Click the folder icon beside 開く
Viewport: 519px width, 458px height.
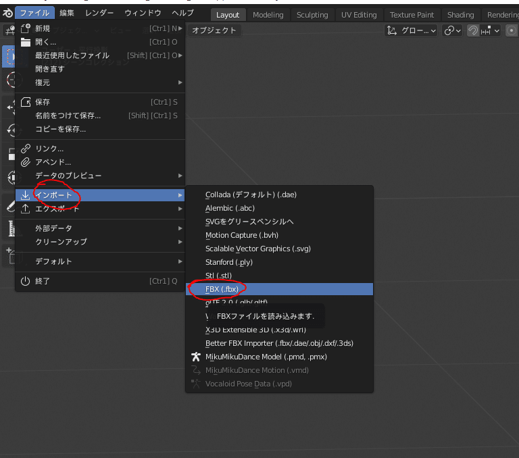coord(26,42)
